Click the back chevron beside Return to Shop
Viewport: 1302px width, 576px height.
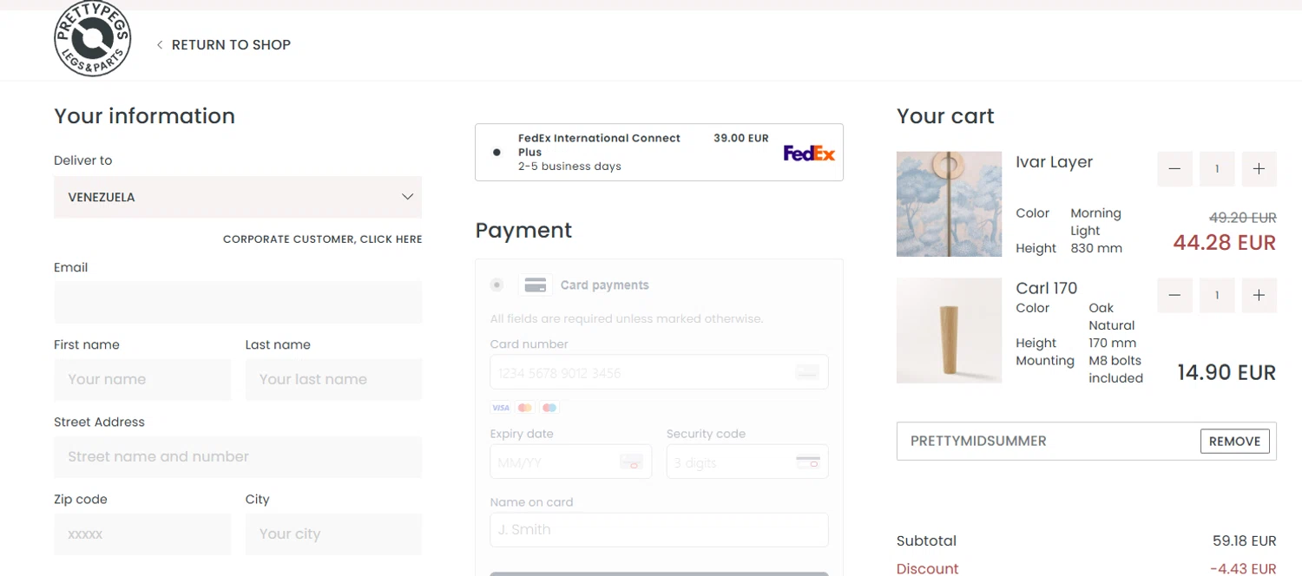(160, 45)
